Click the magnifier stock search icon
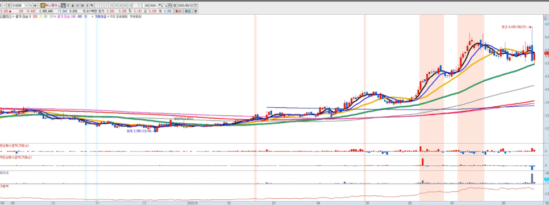549x205 pixels. (x=31, y=6)
